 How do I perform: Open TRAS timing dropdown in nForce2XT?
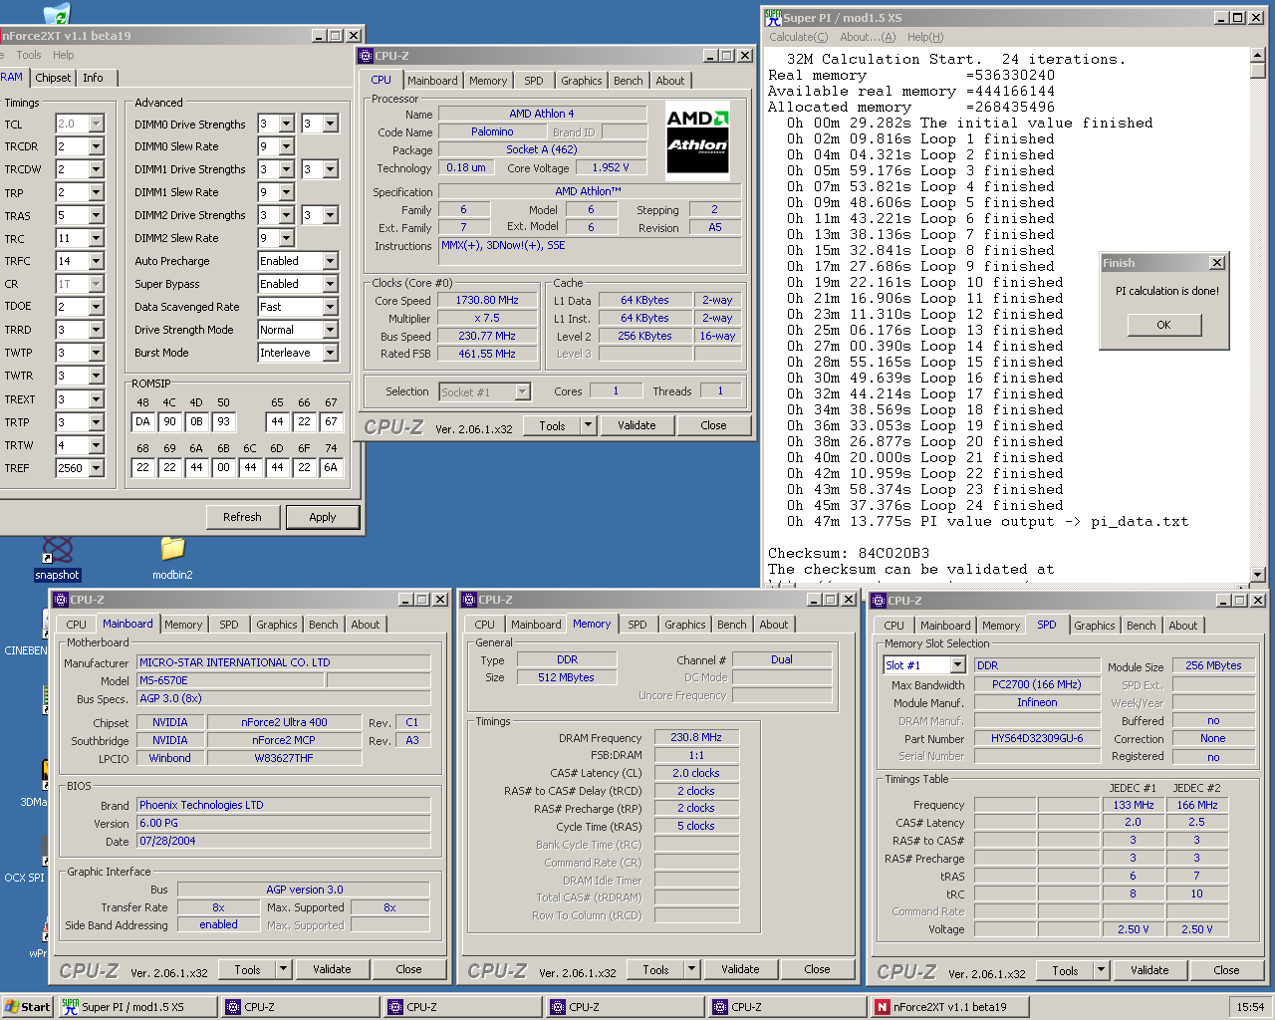coord(97,215)
